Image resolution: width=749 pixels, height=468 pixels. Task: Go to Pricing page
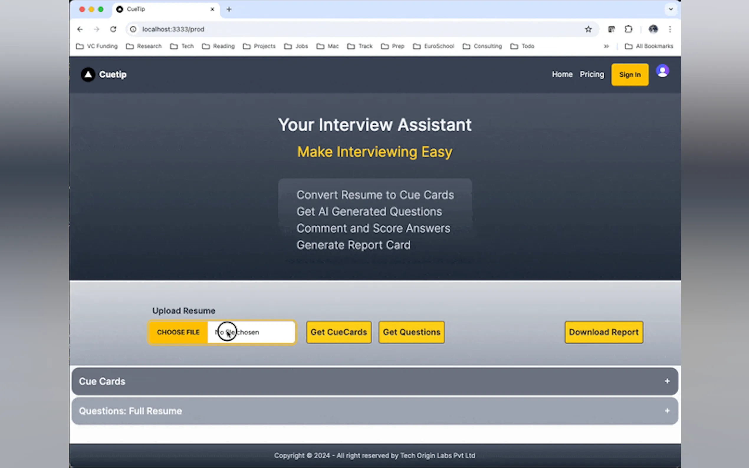[592, 74]
